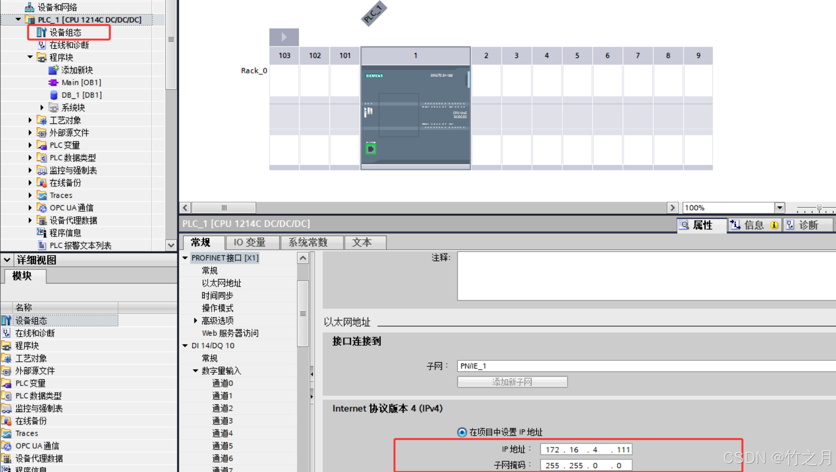836x472 pixels.
Task: Select 通道0 in properties tree
Action: (222, 383)
